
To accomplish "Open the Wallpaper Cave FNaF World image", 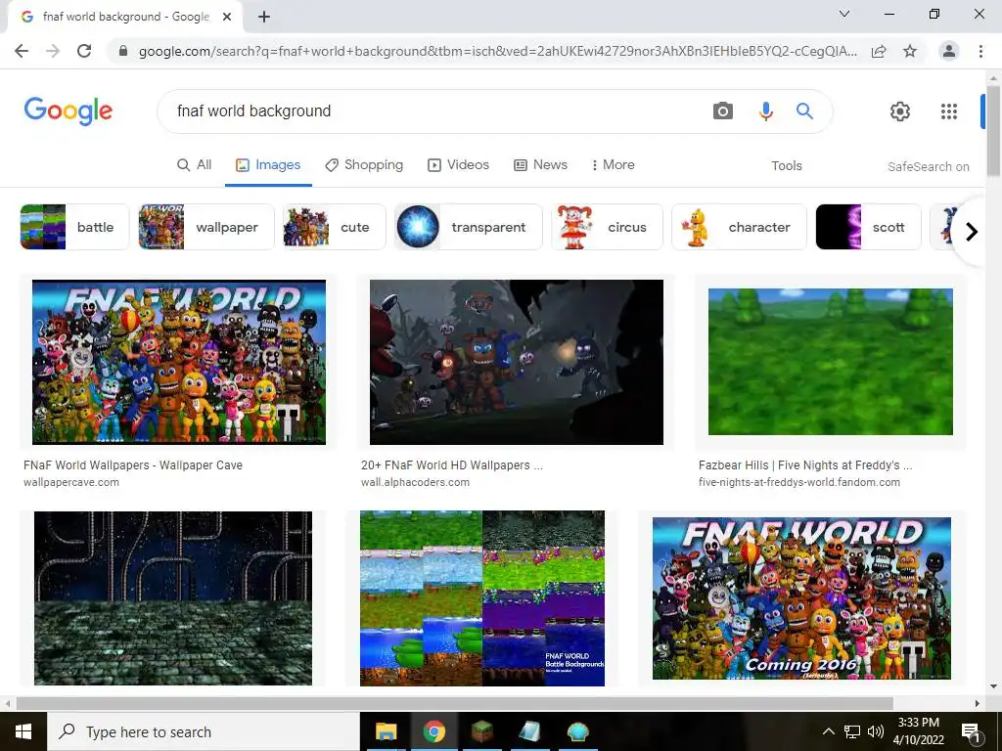I will (179, 362).
